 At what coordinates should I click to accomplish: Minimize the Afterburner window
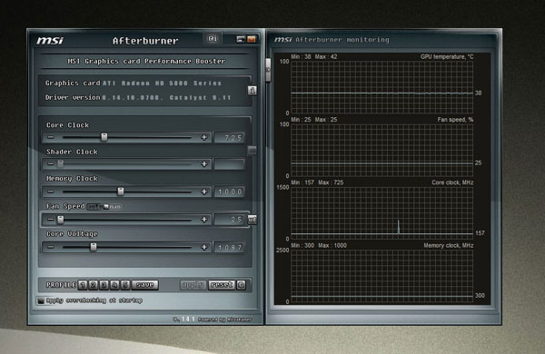click(x=240, y=39)
